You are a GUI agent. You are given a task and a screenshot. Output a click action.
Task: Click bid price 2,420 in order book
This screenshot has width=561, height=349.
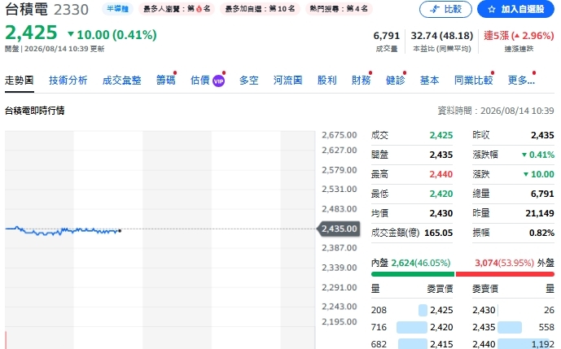point(441,327)
